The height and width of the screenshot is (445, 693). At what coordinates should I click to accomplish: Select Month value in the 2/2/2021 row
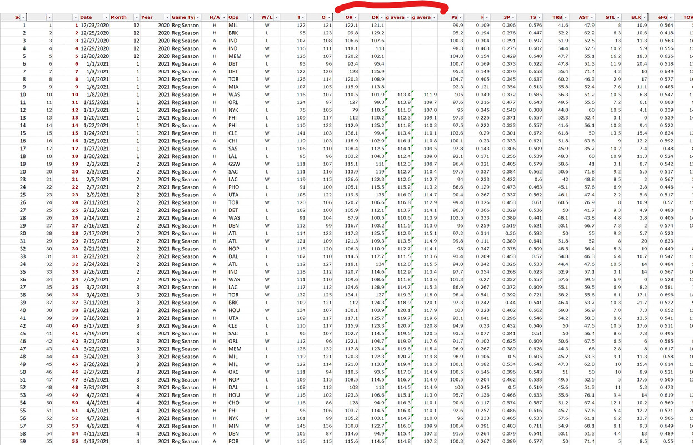[x=124, y=164]
